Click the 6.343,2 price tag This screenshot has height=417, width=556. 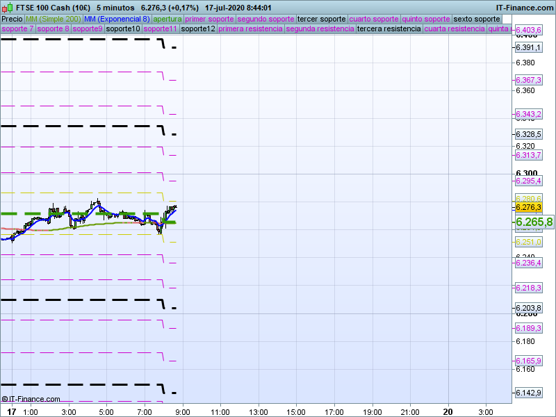pos(528,114)
